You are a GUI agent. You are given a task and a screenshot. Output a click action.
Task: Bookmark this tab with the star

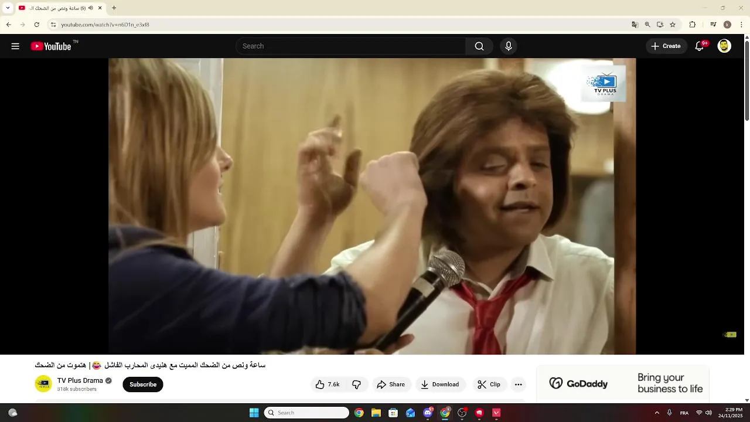pos(673,25)
